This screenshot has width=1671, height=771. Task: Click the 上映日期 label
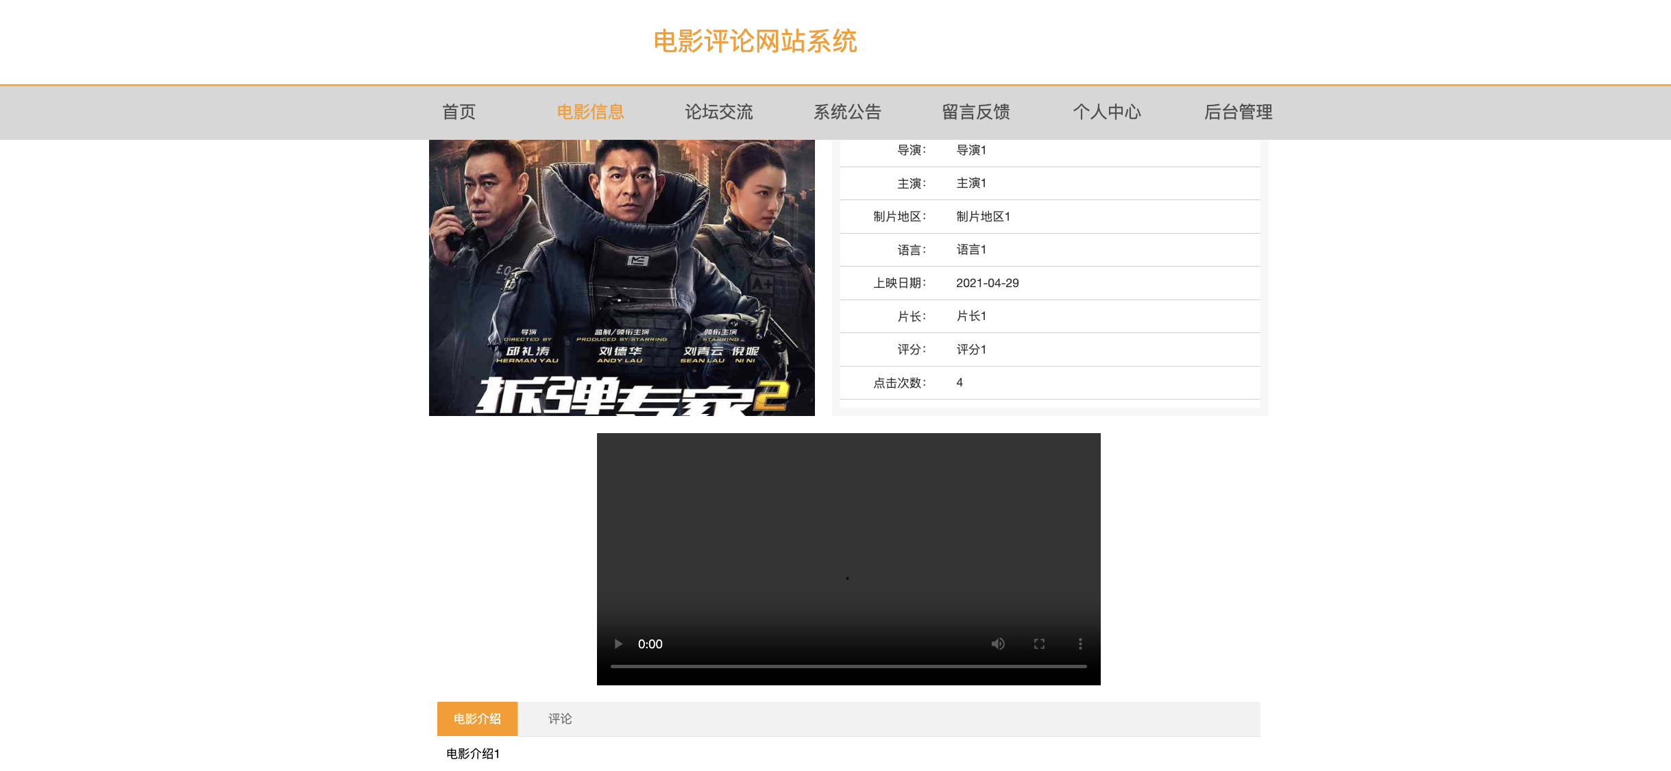point(899,283)
